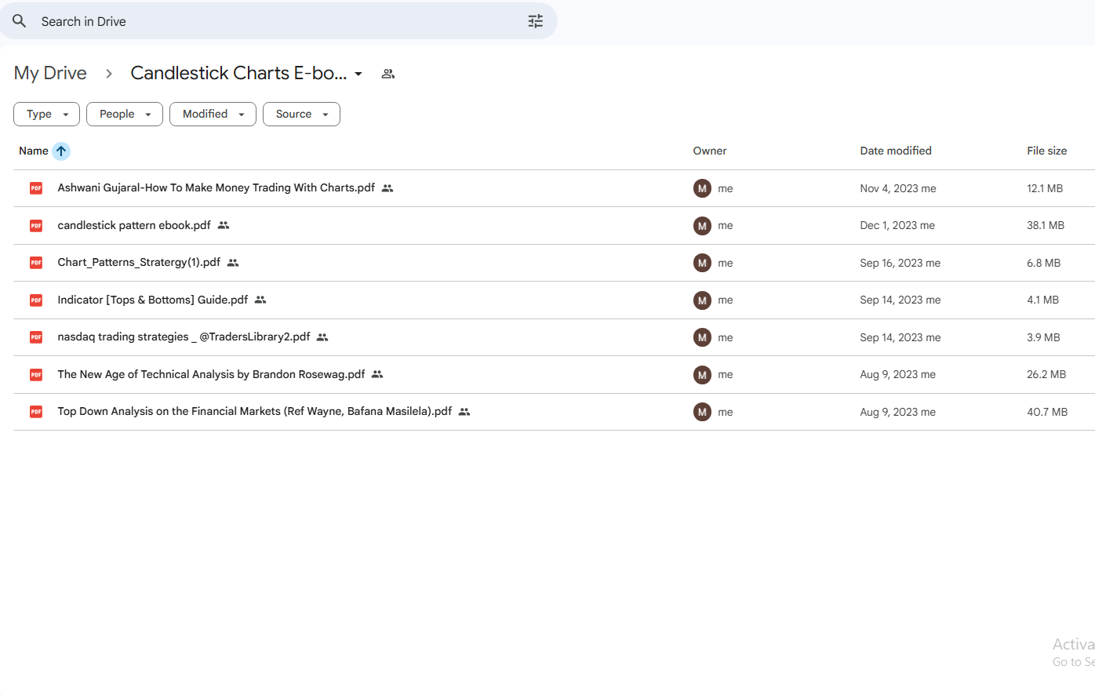The image size is (1095, 695).
Task: Open the People filter dropdown
Action: (124, 114)
